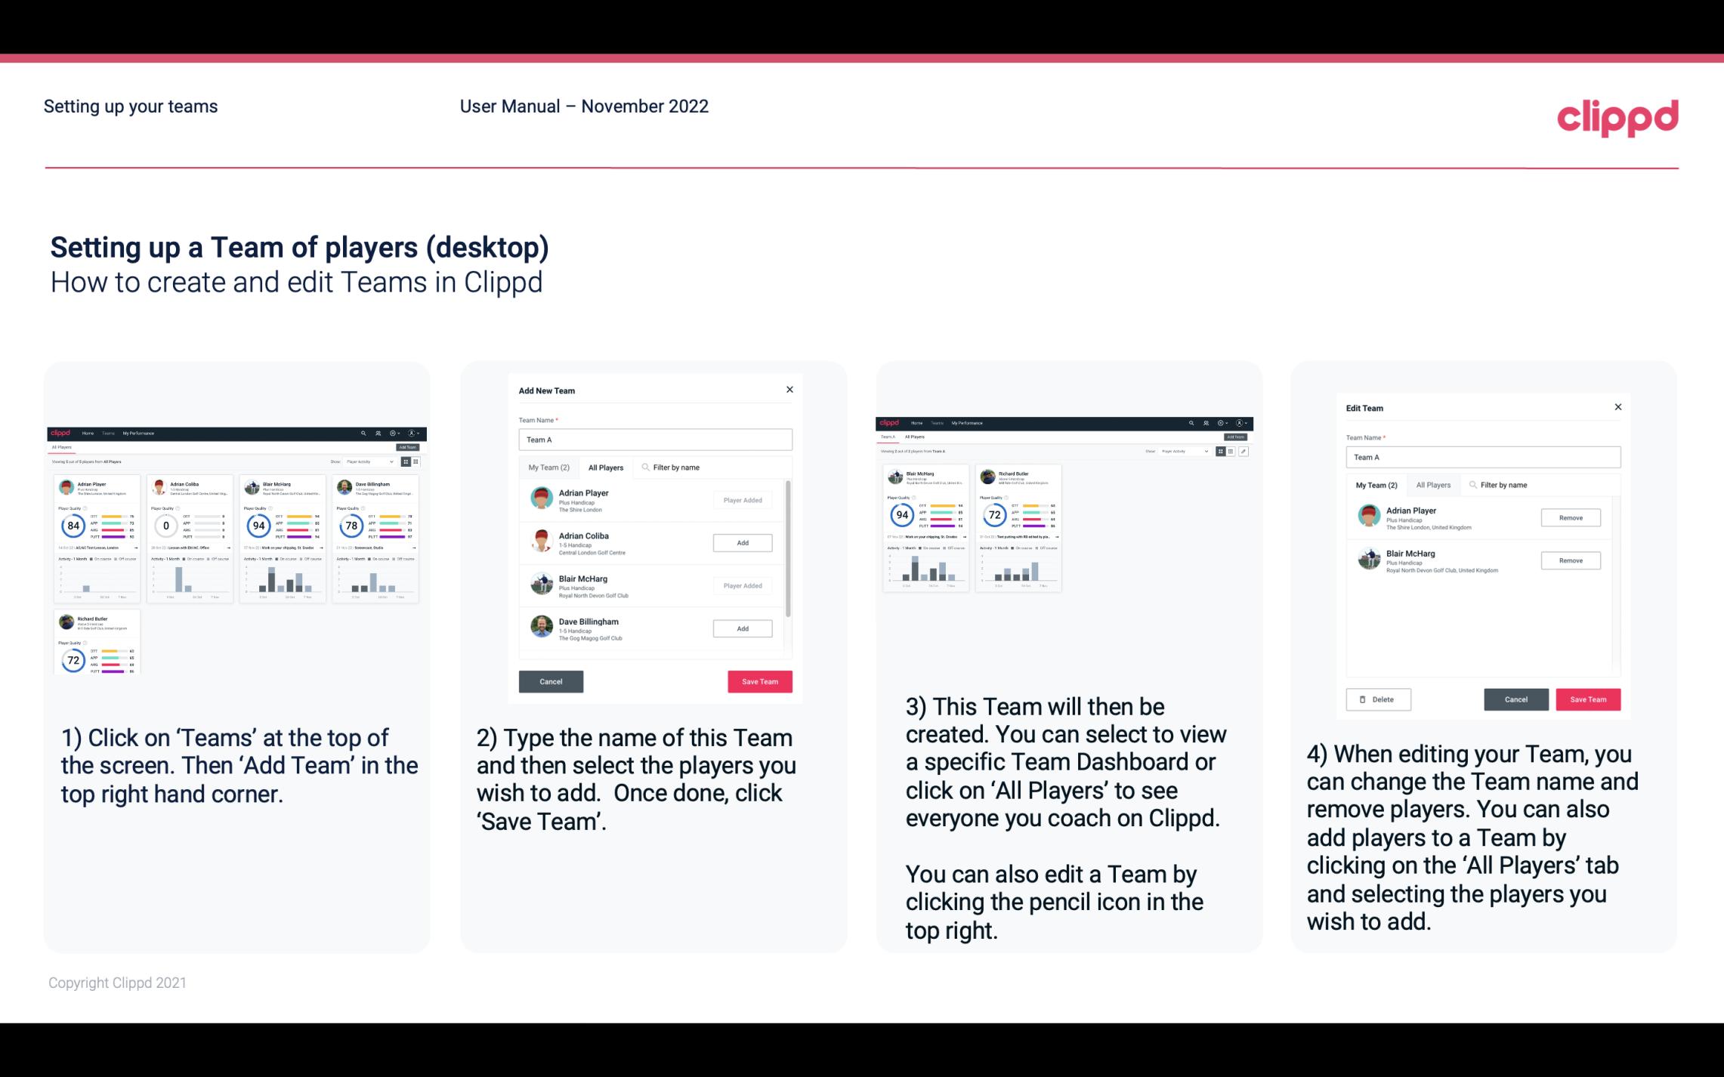Viewport: 1724px width, 1077px height.
Task: Click Add button next to Dave Billingham
Action: (x=741, y=628)
